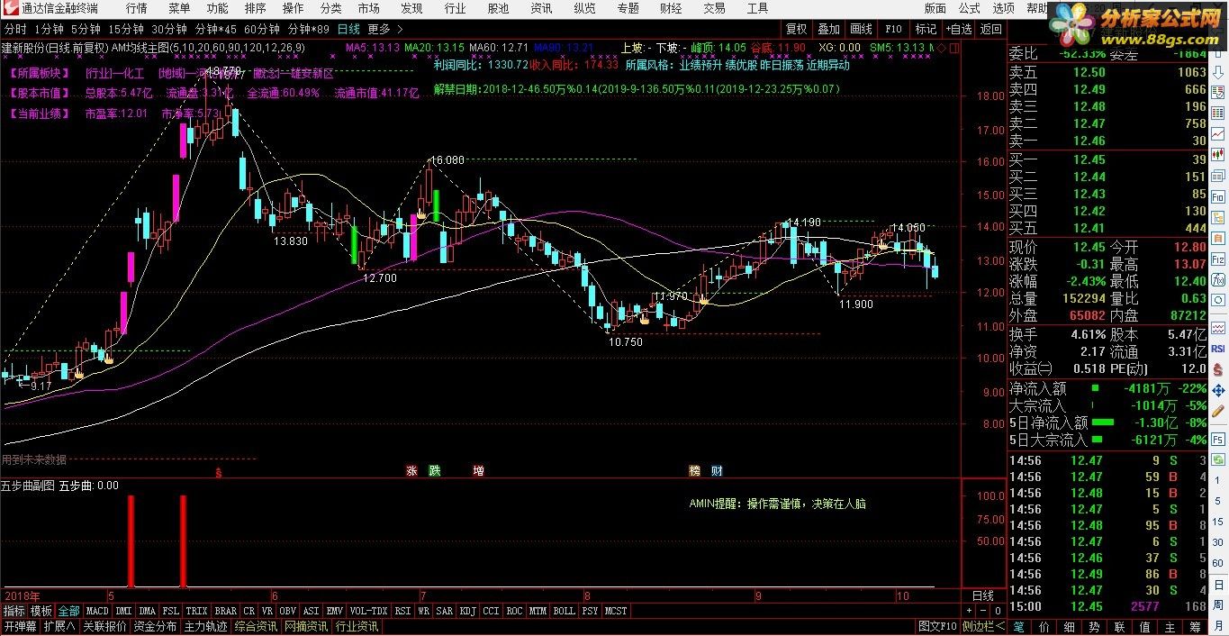Select the candlestick chart sidebar icon
The height and width of the screenshot is (636, 1229).
point(1218,153)
